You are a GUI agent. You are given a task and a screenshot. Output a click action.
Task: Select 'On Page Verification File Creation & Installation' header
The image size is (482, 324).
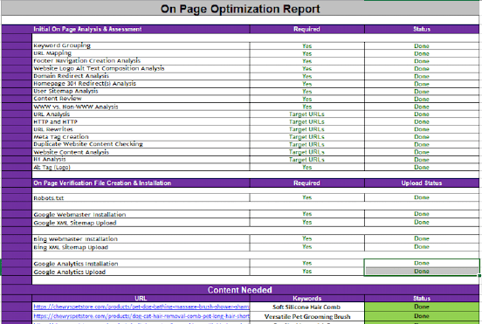tap(141, 183)
